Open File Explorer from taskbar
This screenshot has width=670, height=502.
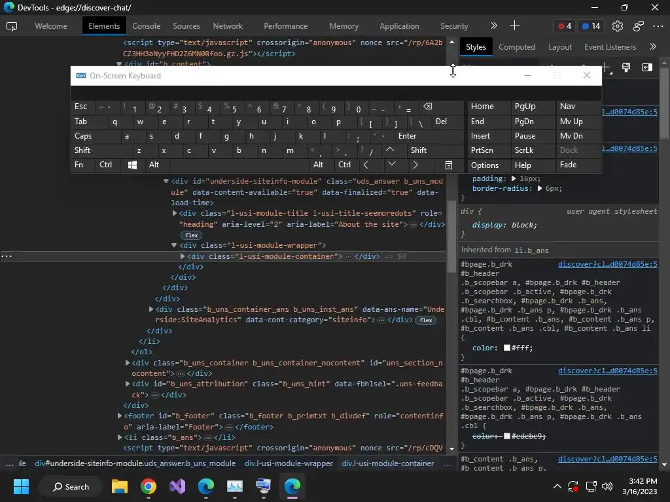(120, 486)
